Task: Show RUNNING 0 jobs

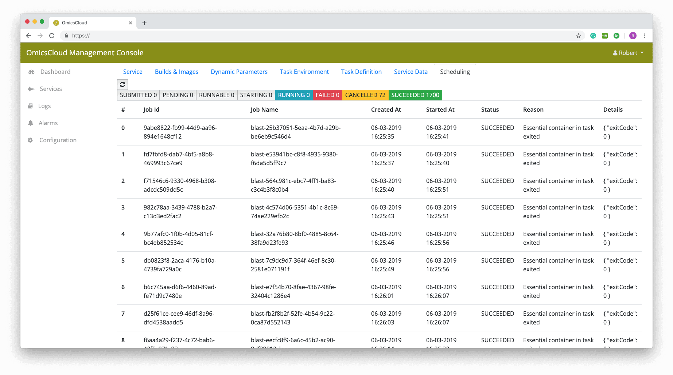Action: 294,95
